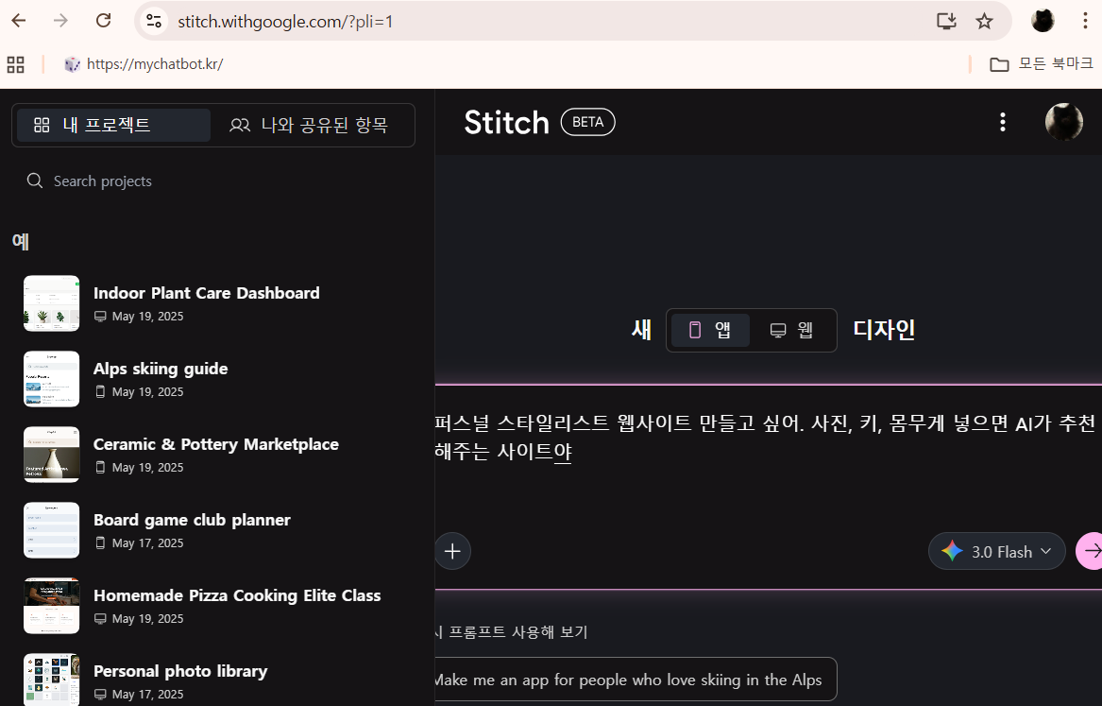Open the Chrome three-dot menu
The height and width of the screenshot is (706, 1102).
(1085, 21)
